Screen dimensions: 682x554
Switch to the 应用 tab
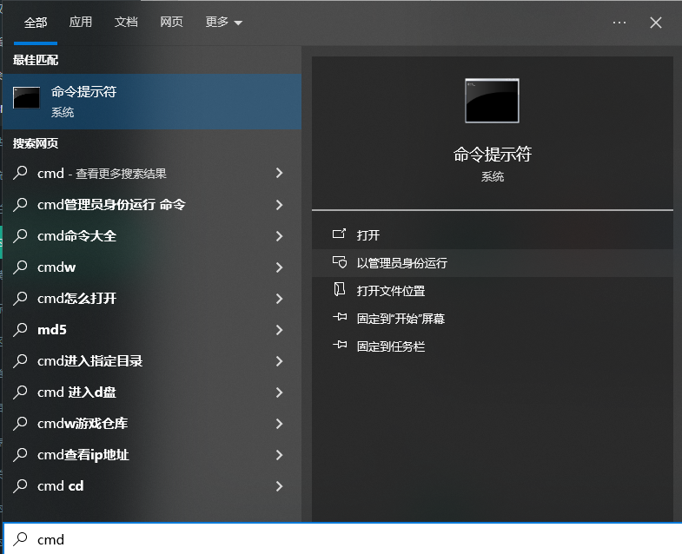[x=81, y=23]
